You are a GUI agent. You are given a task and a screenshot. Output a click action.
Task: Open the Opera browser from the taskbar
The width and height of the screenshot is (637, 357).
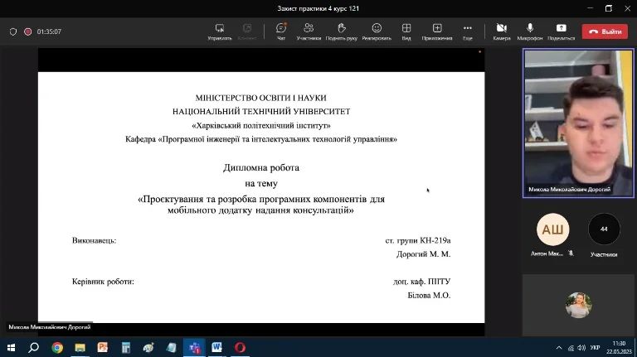point(240,348)
